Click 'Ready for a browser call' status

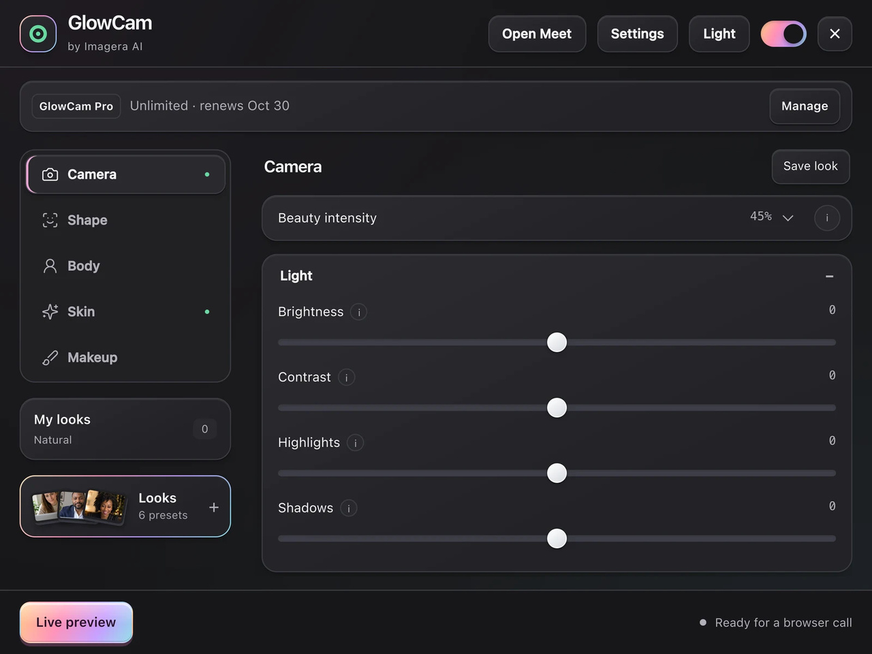(776, 623)
